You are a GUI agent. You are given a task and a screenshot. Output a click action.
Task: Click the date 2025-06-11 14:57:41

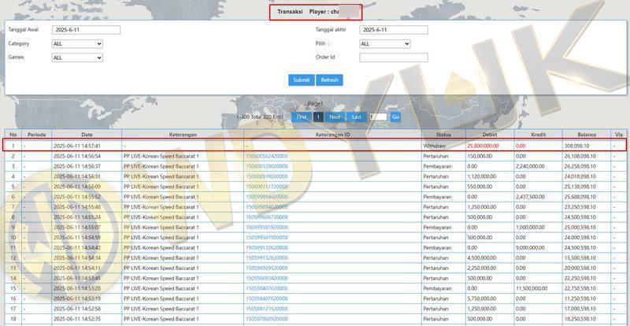coord(77,146)
